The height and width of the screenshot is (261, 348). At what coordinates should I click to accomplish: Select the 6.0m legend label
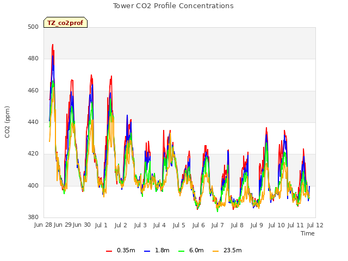pos(196,250)
